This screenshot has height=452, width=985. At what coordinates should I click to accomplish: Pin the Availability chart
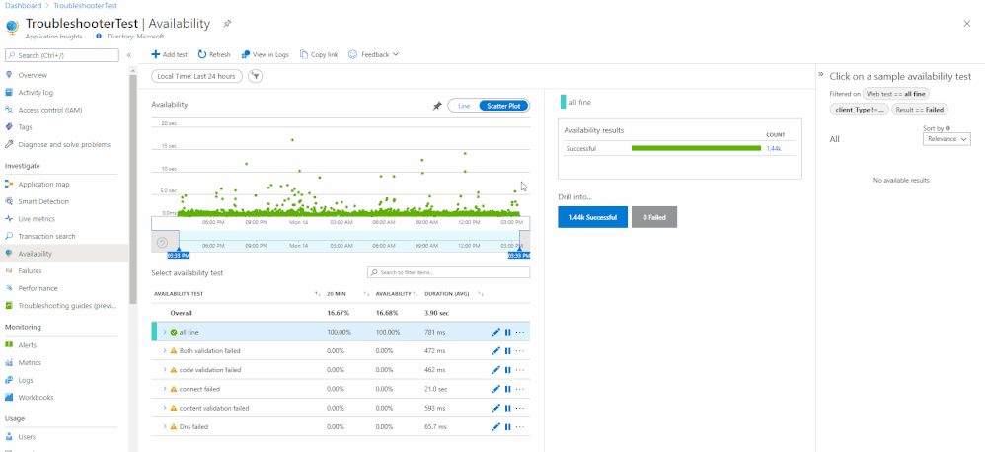pyautogui.click(x=437, y=107)
